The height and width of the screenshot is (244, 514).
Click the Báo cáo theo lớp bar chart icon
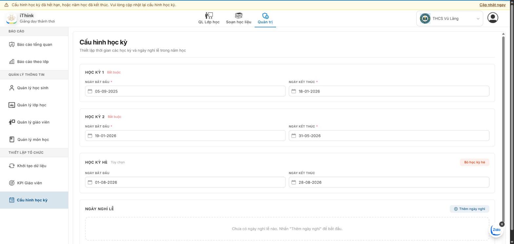(x=12, y=62)
